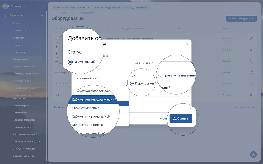Close the add equipment dialog

click(x=187, y=44)
